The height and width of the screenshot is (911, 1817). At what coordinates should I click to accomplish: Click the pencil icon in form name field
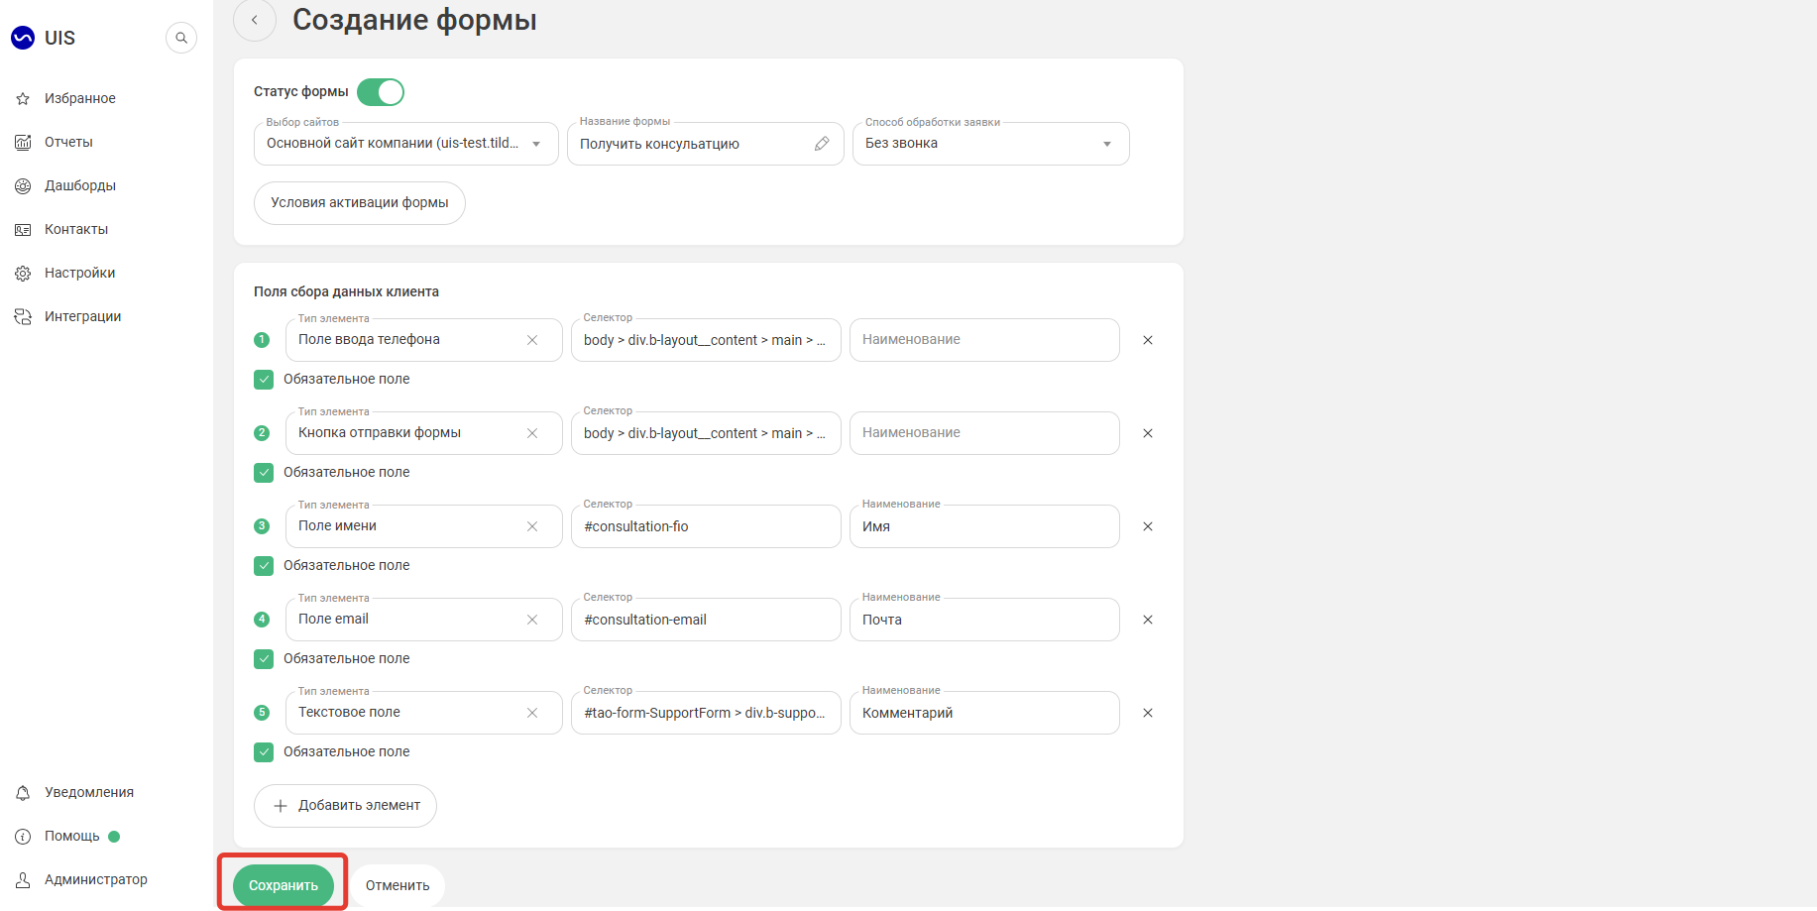coord(822,144)
